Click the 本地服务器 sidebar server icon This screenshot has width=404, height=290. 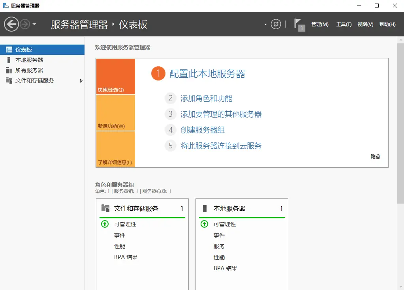click(9, 60)
